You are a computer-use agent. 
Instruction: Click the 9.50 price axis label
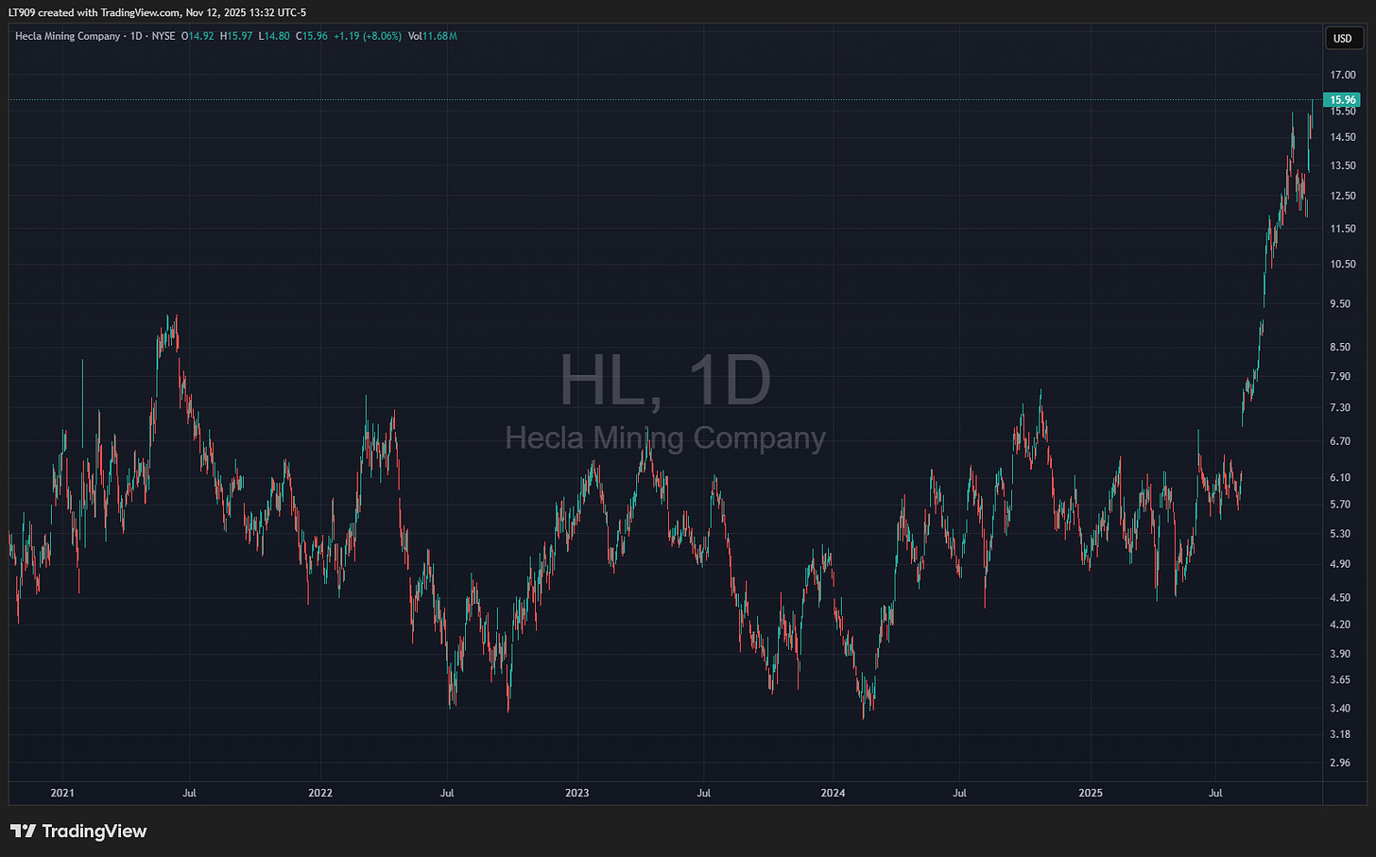click(1340, 304)
